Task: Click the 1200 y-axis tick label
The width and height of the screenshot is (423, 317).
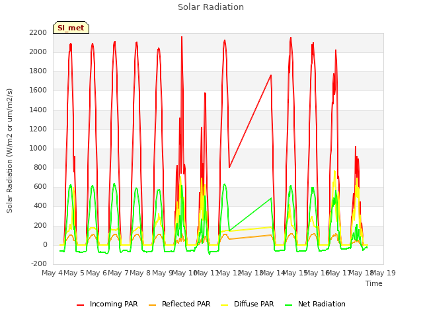Action: pos(38,129)
